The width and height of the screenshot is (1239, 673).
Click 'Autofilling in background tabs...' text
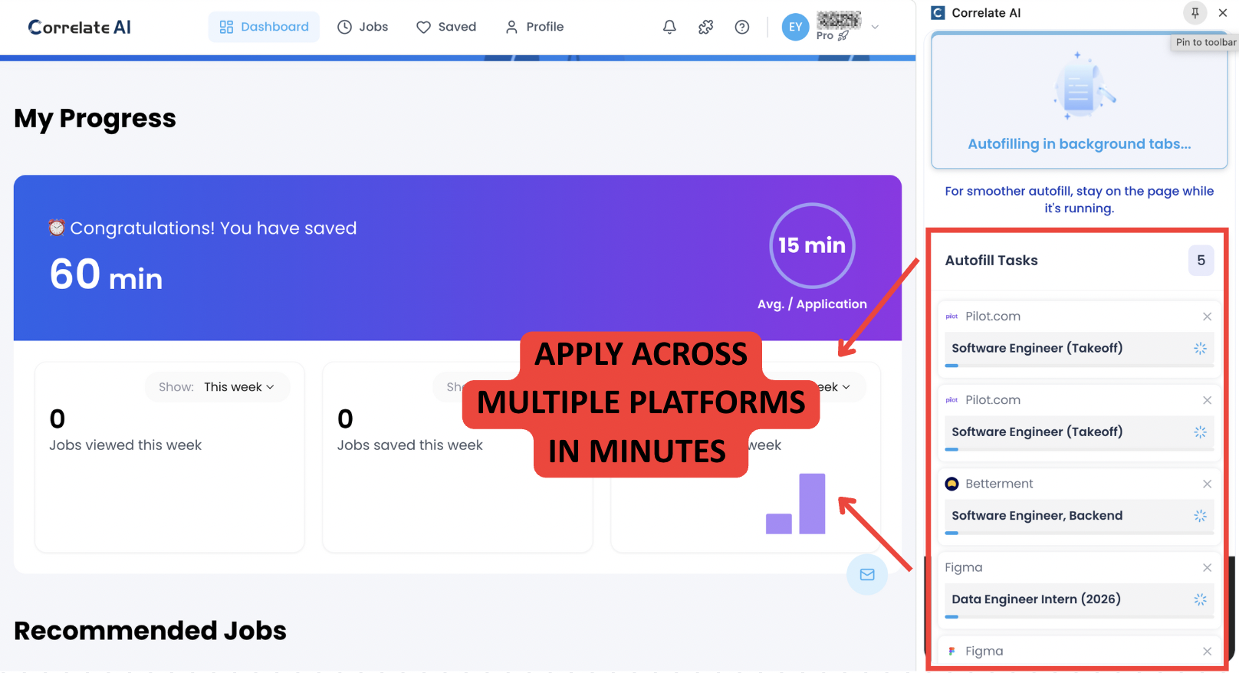(1079, 144)
